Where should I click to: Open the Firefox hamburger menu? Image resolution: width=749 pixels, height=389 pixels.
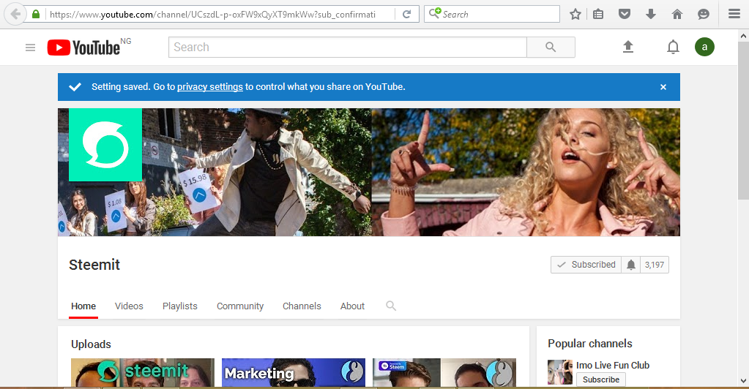pos(734,15)
